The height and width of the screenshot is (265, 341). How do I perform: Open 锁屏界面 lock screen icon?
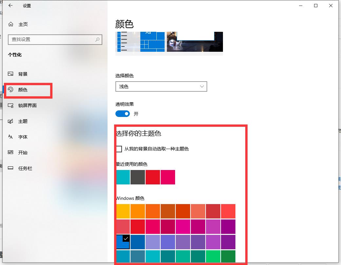(11, 105)
